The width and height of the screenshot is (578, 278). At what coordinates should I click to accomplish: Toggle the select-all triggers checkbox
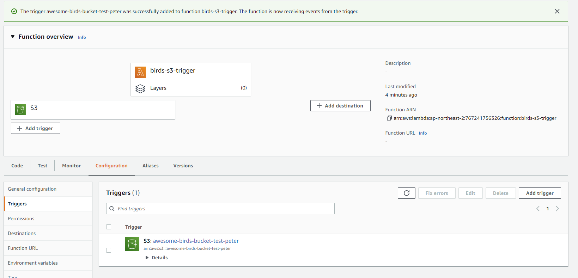[x=109, y=227]
